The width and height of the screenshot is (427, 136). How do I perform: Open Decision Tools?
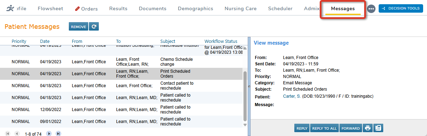point(401,8)
